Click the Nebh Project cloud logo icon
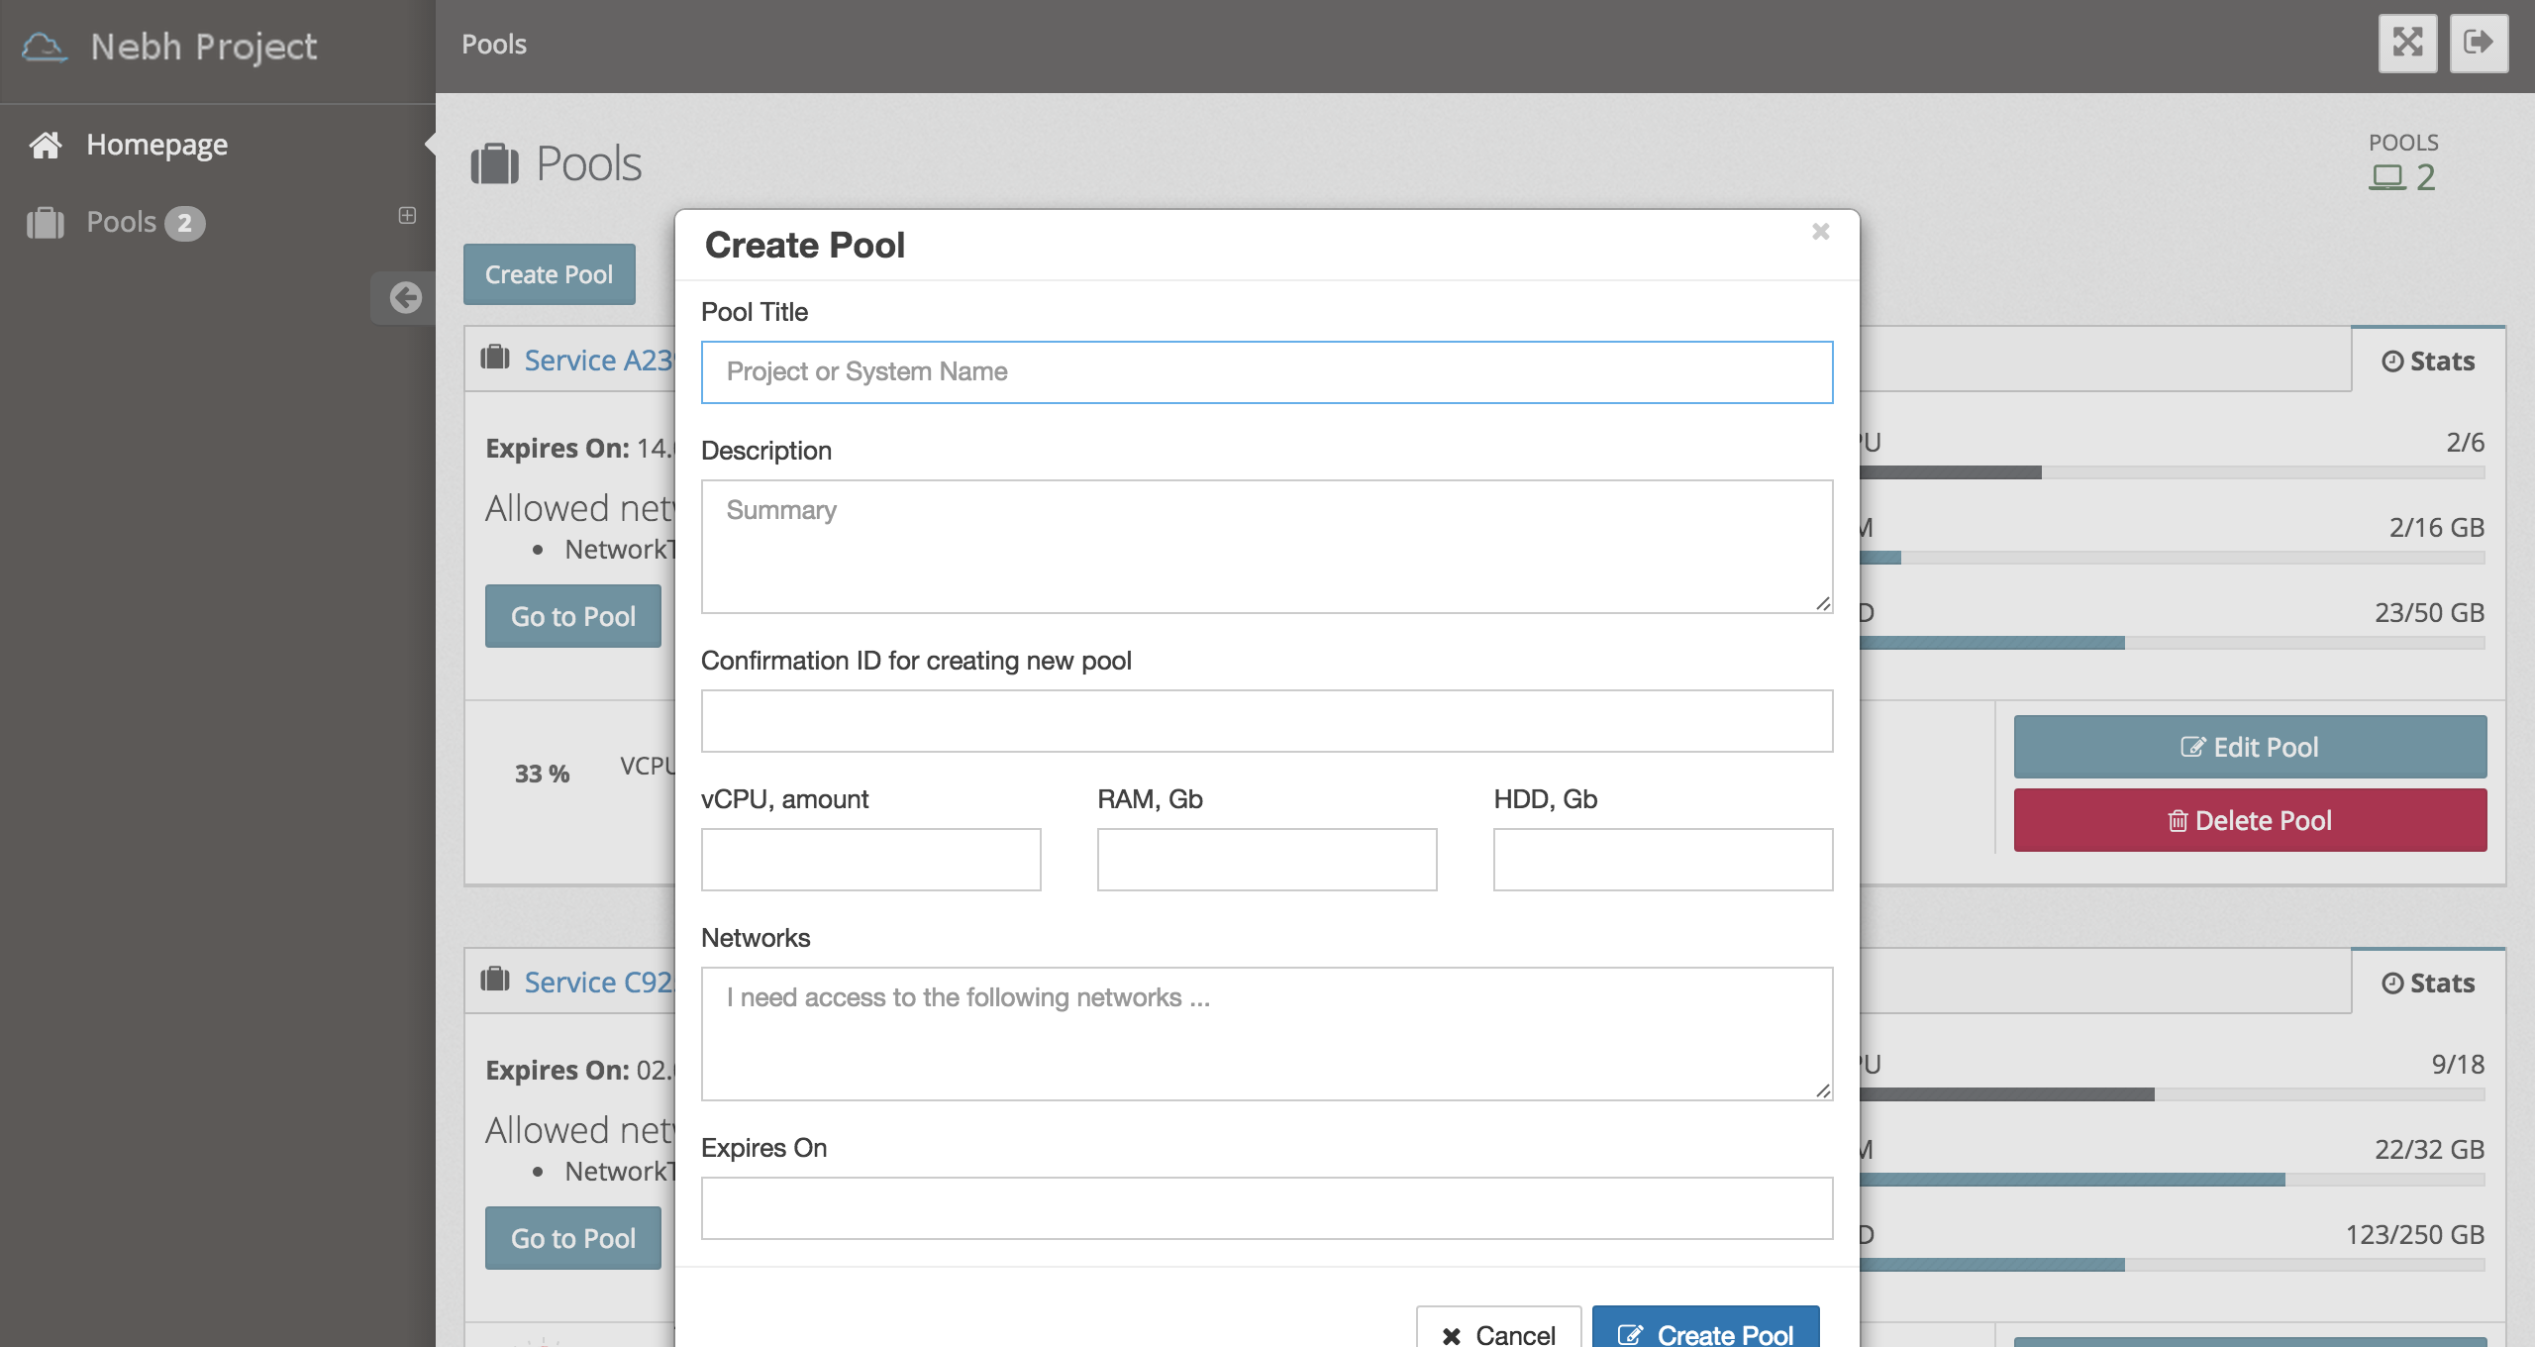 point(45,47)
